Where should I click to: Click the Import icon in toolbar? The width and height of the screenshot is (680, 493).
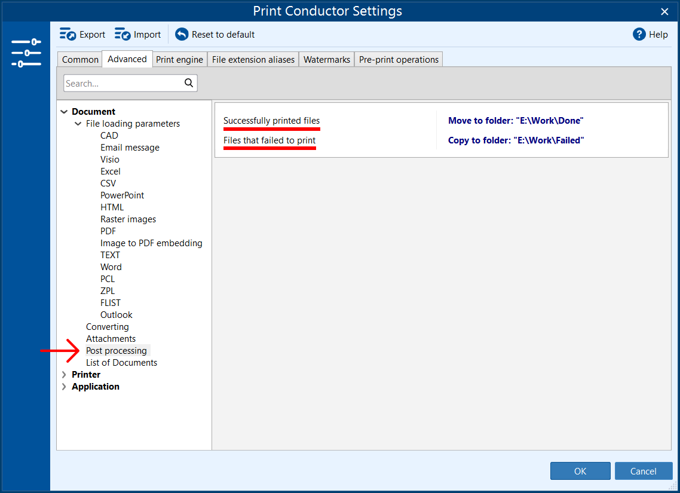pos(122,35)
